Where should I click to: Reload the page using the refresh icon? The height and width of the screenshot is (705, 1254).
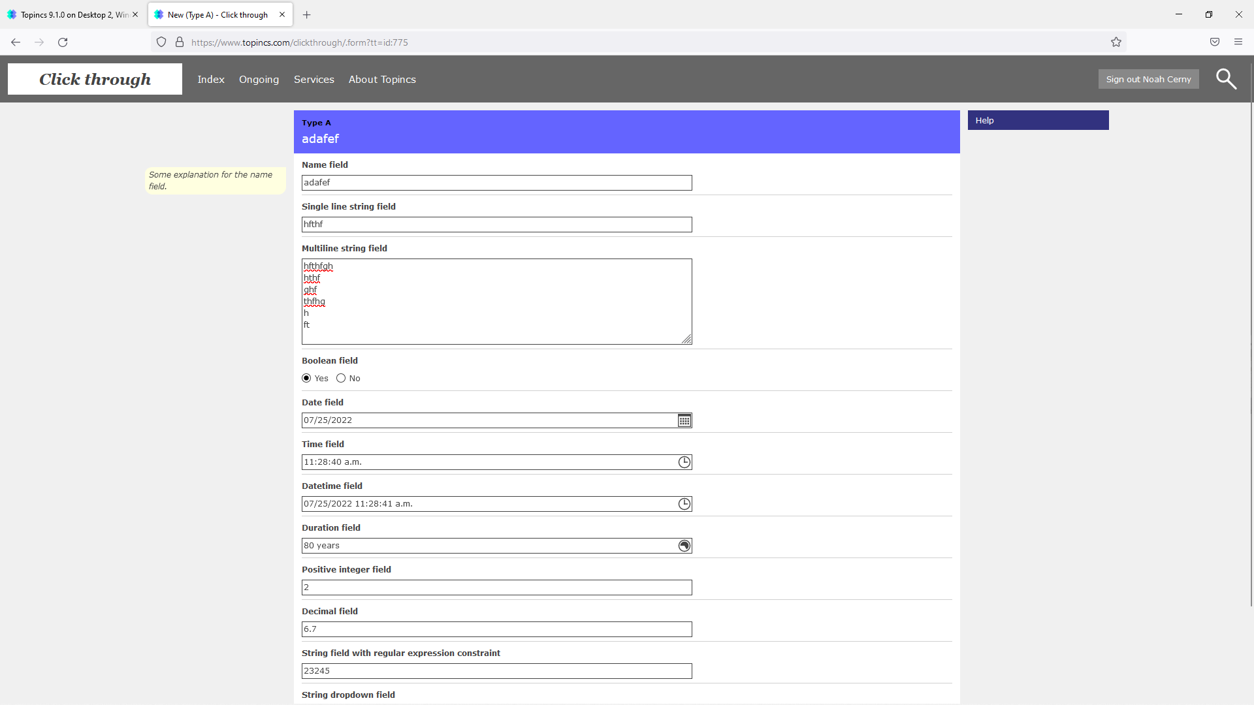click(x=63, y=42)
